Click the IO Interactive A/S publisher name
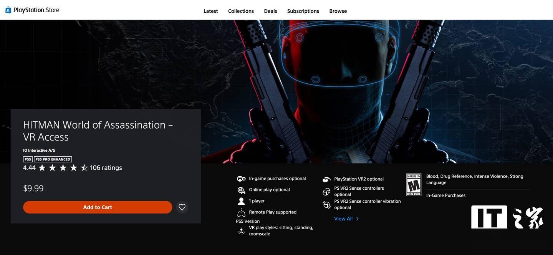Screen dimensions: 553x255 click(x=39, y=151)
